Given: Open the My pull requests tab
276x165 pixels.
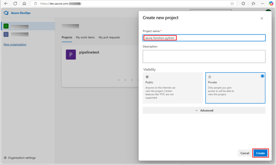Looking at the screenshot, I should click(109, 37).
